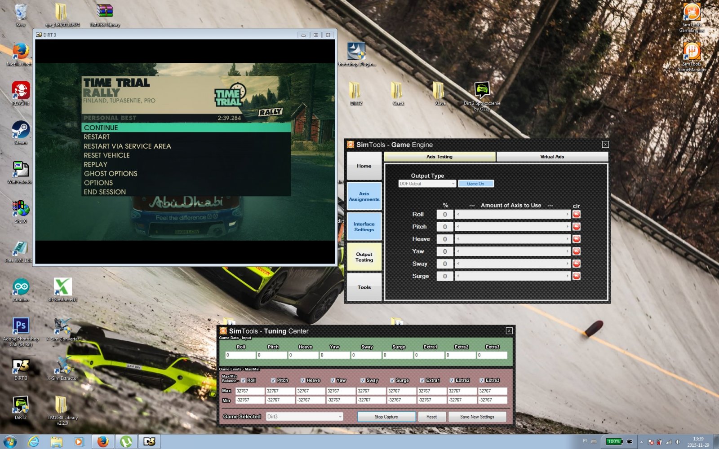Clear the Heave axis with red clr button
Viewport: 719px width, 449px height.
coord(576,239)
